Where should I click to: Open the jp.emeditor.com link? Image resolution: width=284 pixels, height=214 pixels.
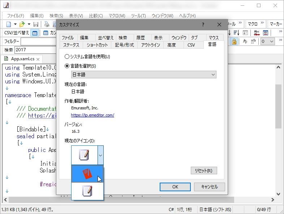92,115
